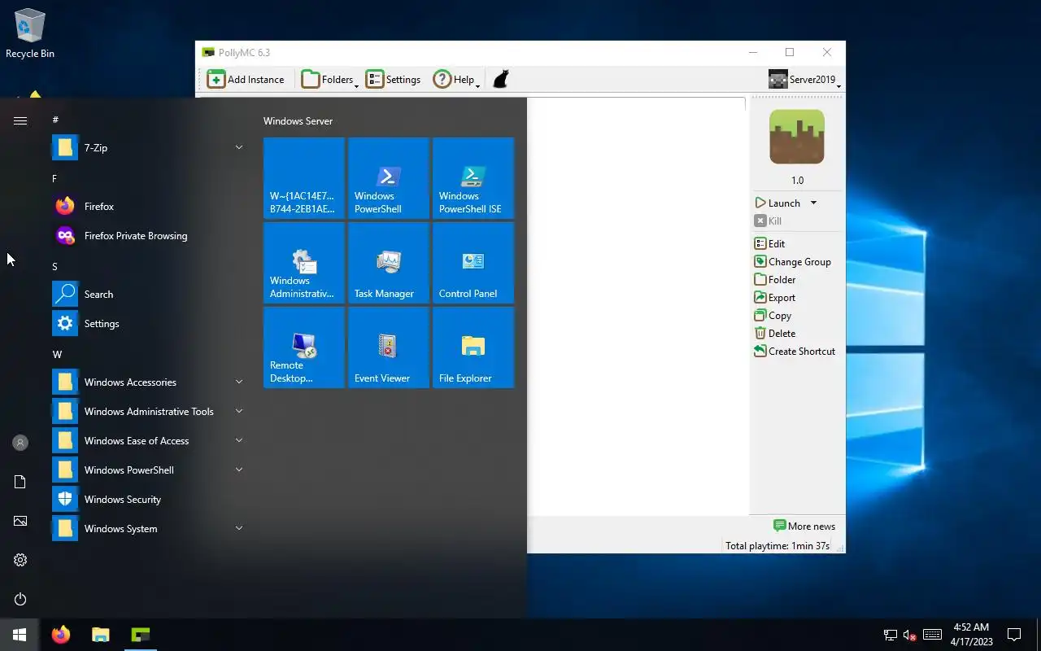Expand Windows Administrative Tools folder
This screenshot has height=651, width=1041.
coord(150,411)
